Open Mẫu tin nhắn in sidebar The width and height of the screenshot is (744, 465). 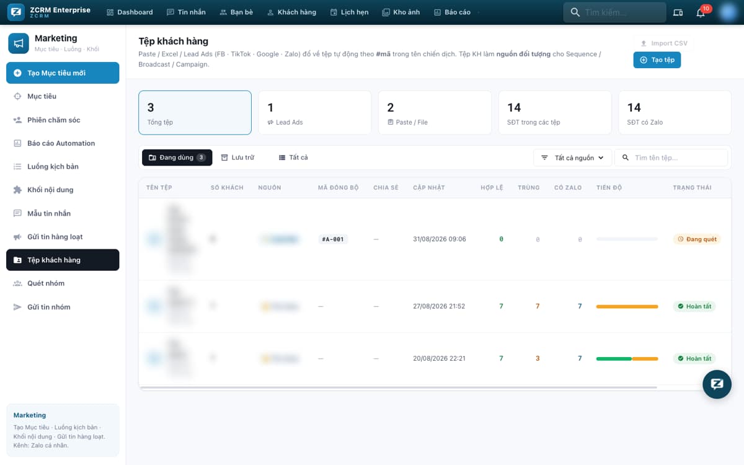(x=63, y=213)
